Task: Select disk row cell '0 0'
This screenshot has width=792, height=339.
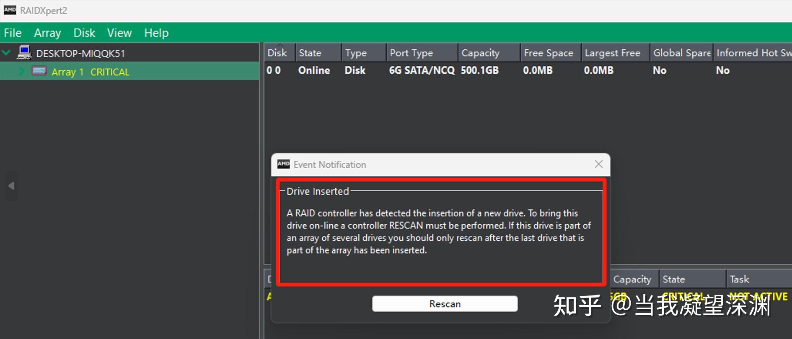Action: pyautogui.click(x=274, y=70)
